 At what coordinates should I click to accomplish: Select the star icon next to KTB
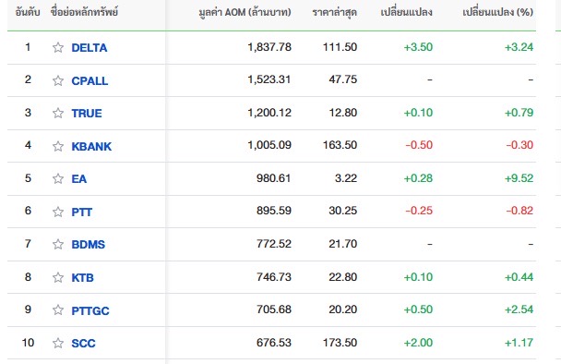(x=58, y=277)
